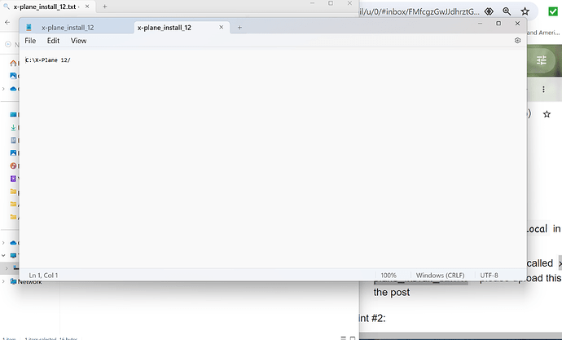This screenshot has height=340, width=562.
Task: Click diamond extension icon in address bar
Action: 489,11
